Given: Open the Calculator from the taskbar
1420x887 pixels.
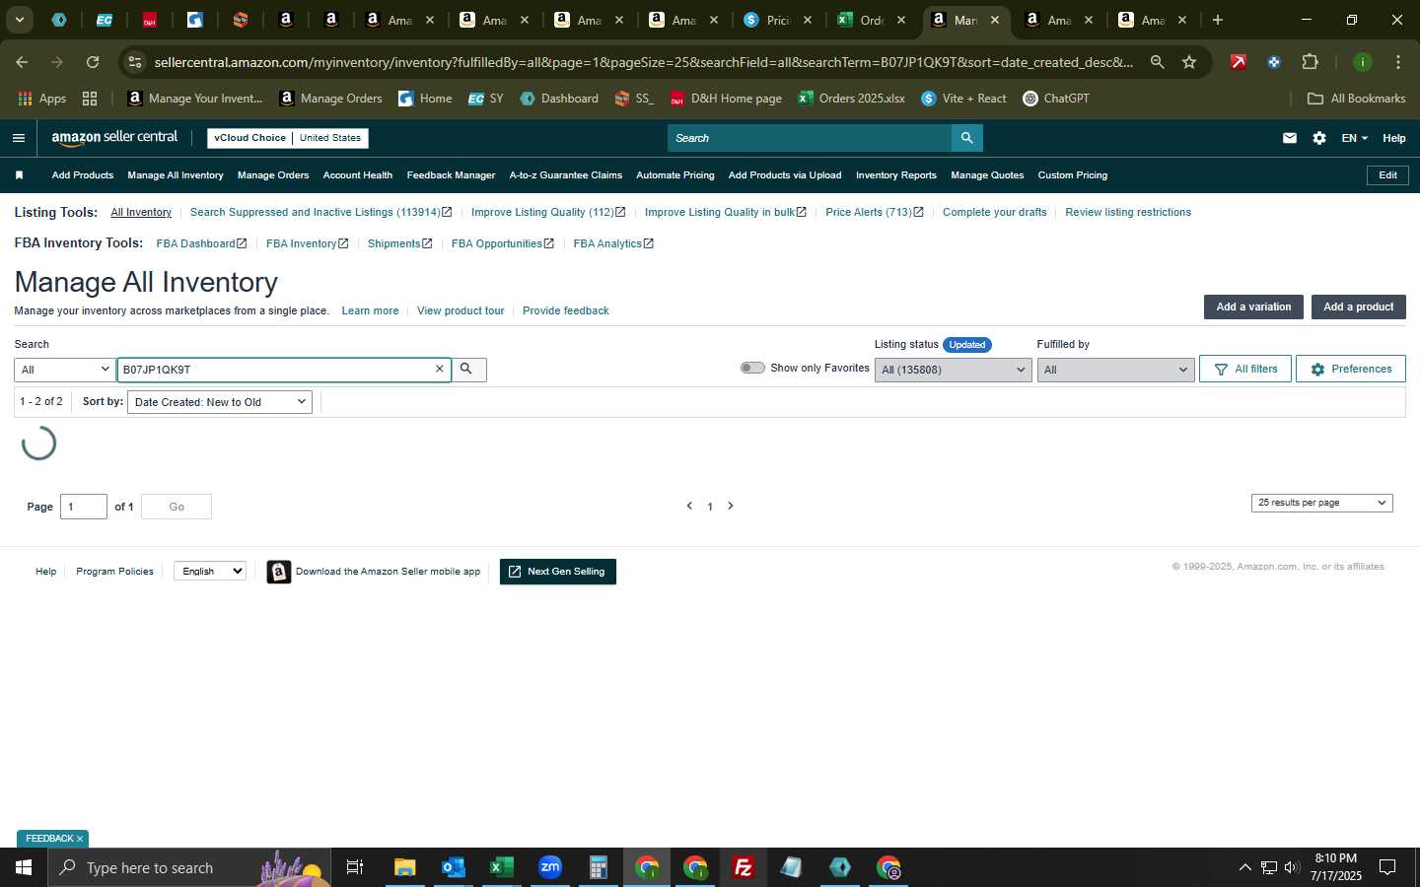Looking at the screenshot, I should 598,867.
